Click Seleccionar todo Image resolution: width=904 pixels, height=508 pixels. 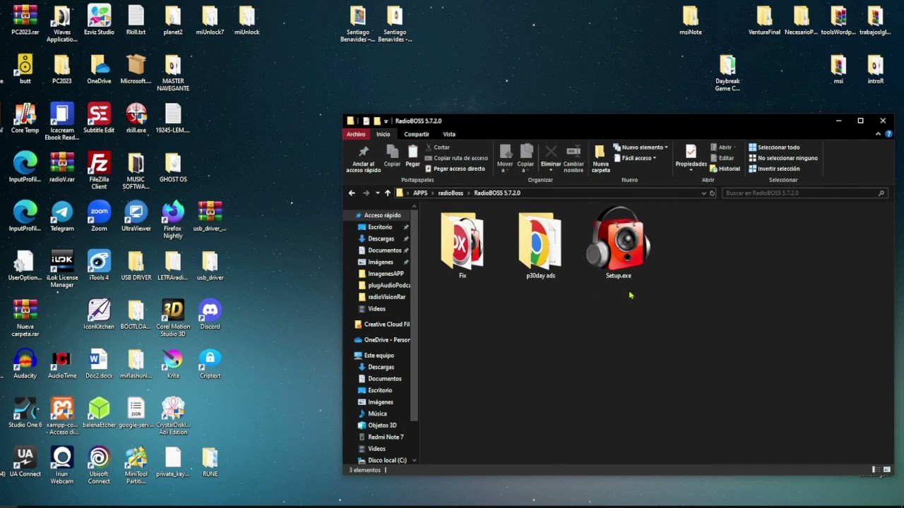[774, 147]
